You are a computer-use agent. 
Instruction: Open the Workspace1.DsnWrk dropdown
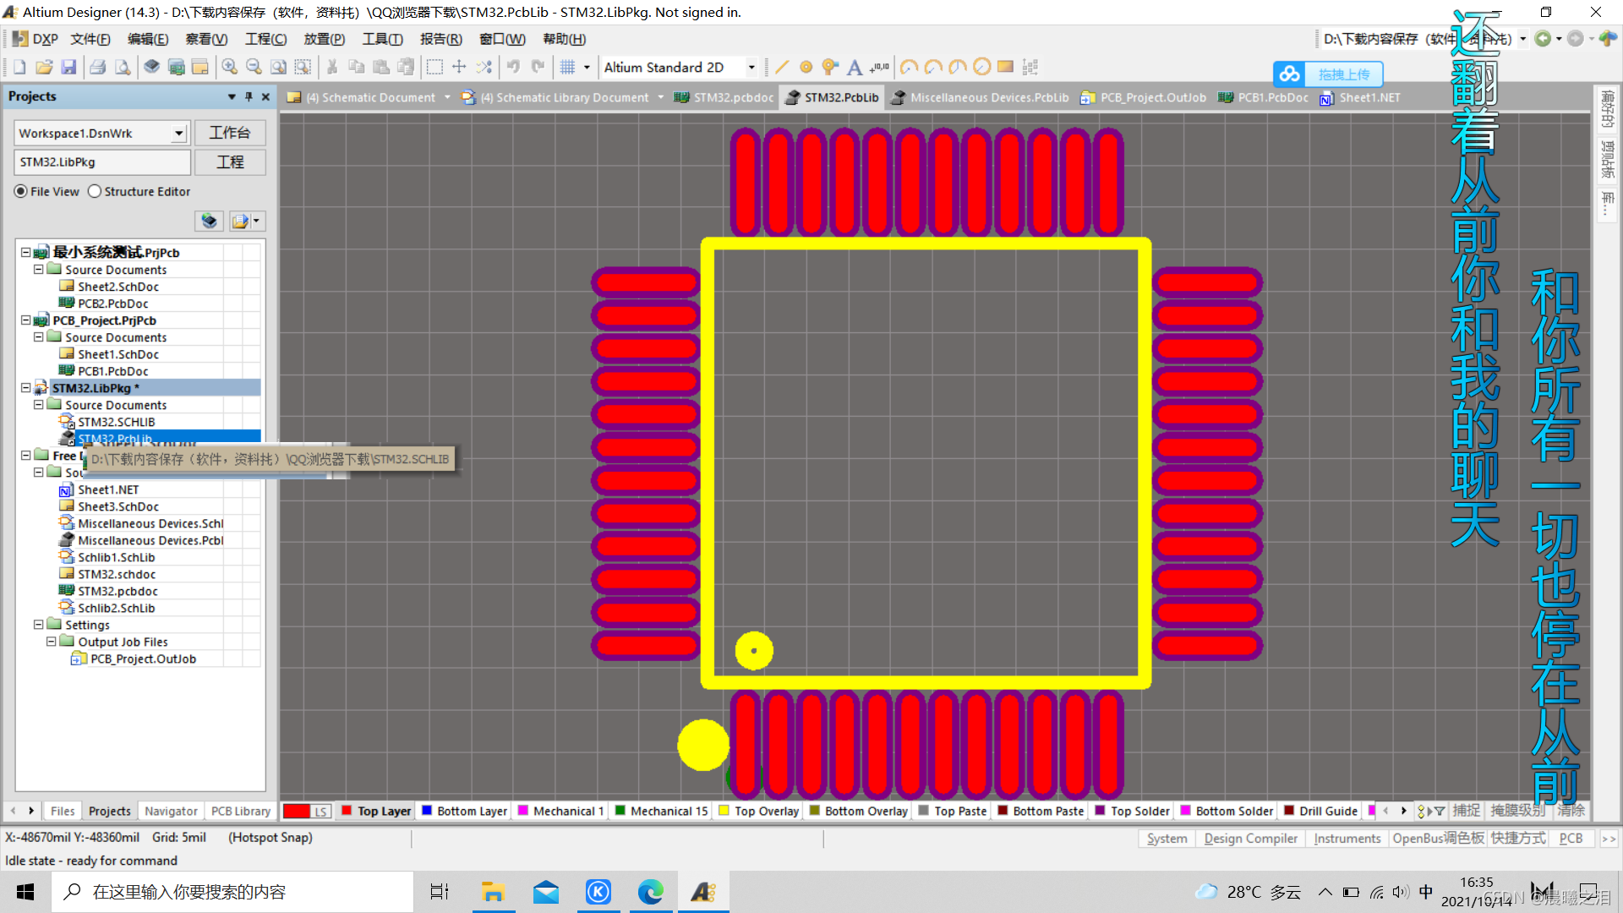tap(178, 134)
